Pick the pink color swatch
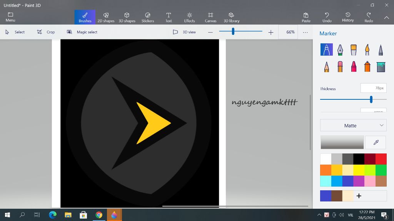The width and height of the screenshot is (394, 221). (x=370, y=181)
